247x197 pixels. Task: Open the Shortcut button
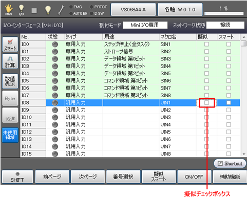click(x=230, y=164)
